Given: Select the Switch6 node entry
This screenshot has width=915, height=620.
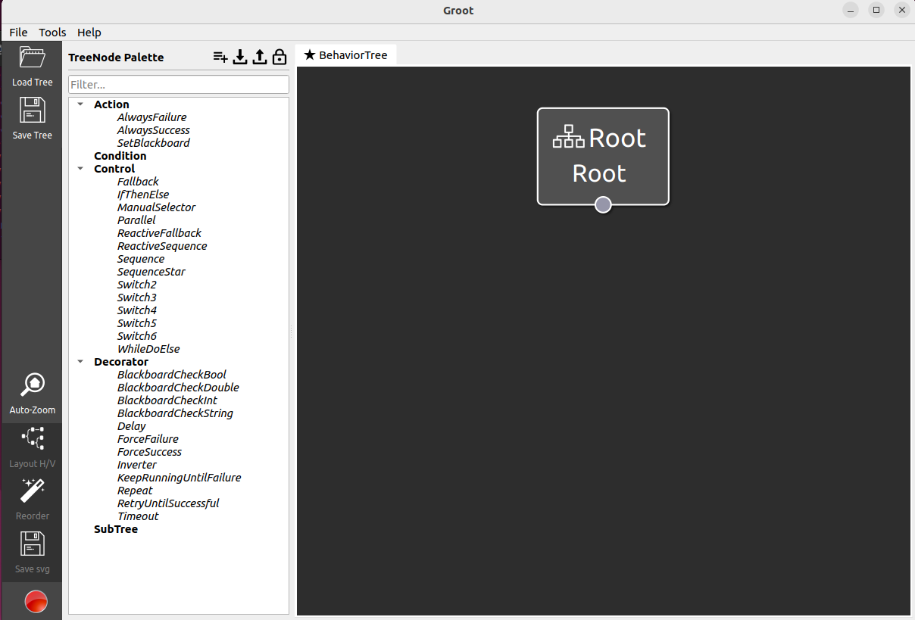Looking at the screenshot, I should click(x=137, y=336).
